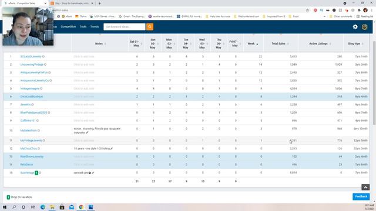Click info icon beside Vintagemagnie
376x211 pixels.
41,89
